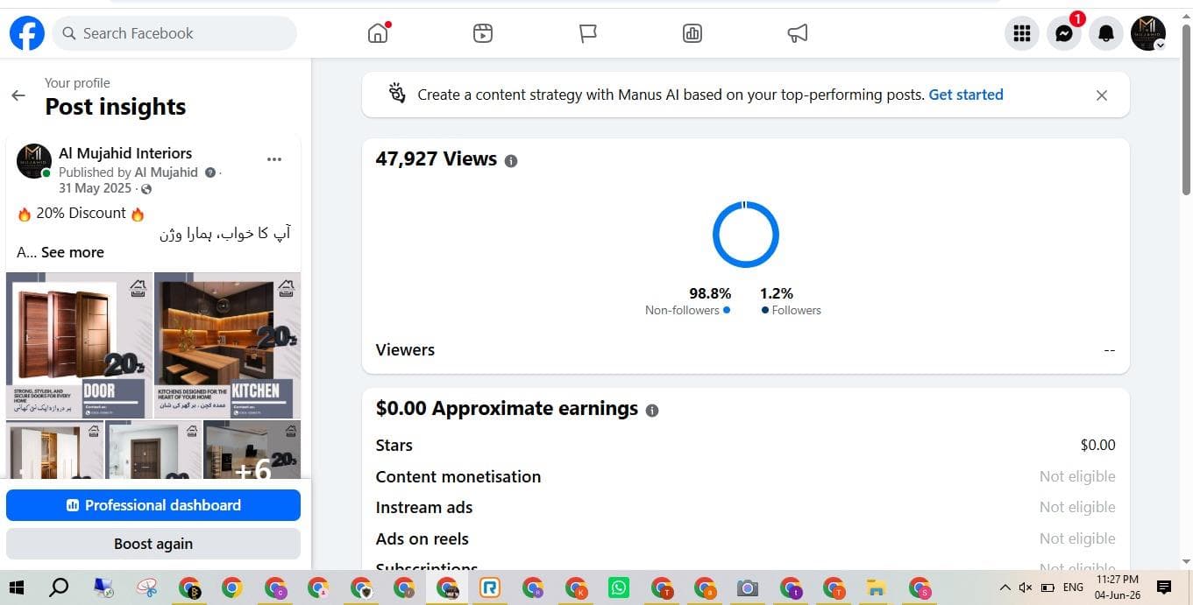The height and width of the screenshot is (605, 1193).
Task: Click the Instream ads row
Action: [x=745, y=507]
